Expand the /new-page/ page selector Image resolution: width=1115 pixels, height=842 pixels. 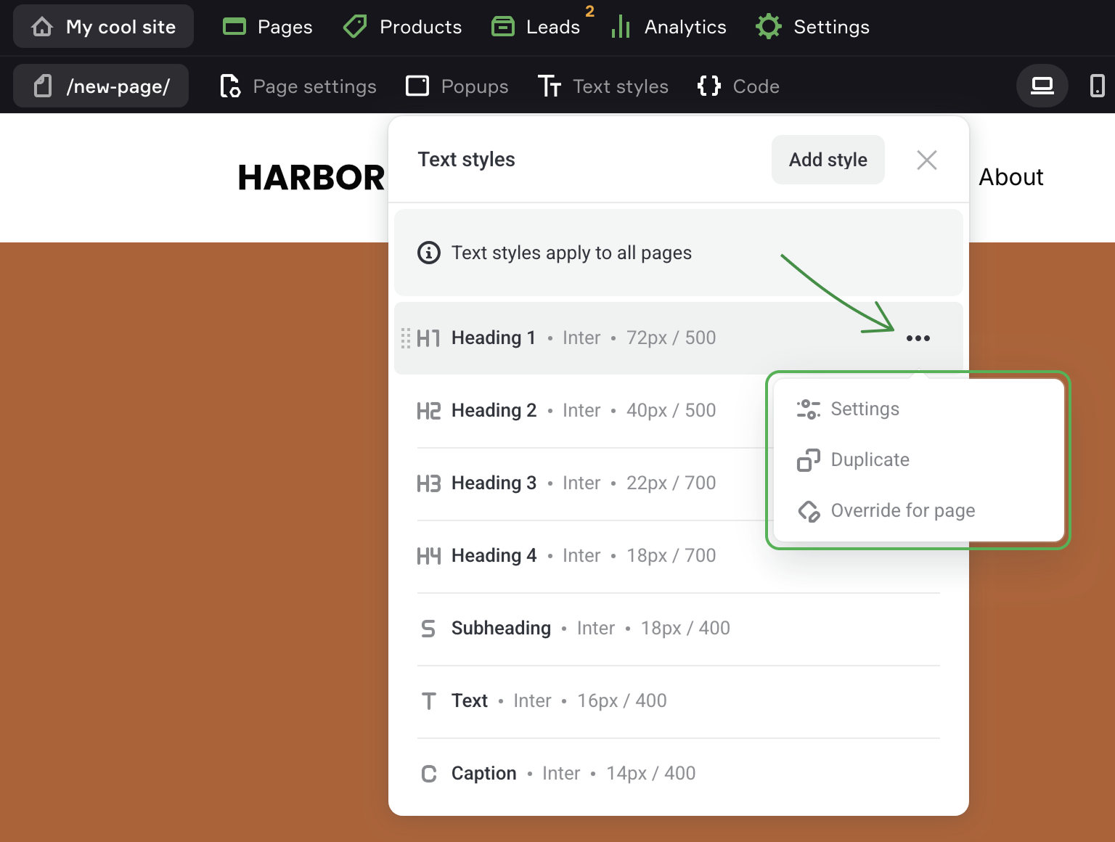point(101,86)
